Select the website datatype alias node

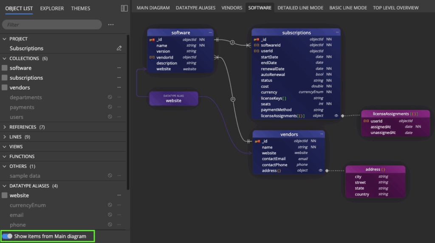(x=173, y=99)
